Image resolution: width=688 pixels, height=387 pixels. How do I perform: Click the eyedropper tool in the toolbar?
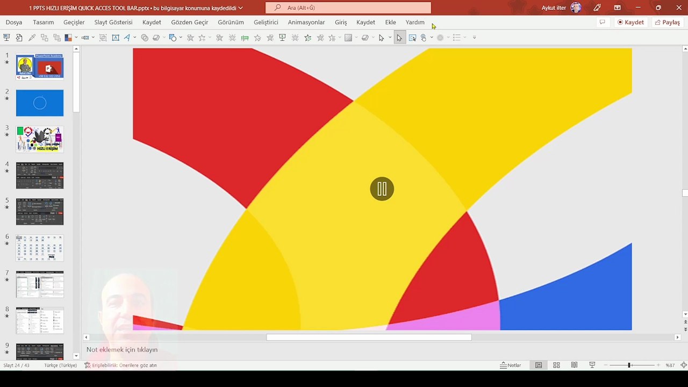point(32,38)
